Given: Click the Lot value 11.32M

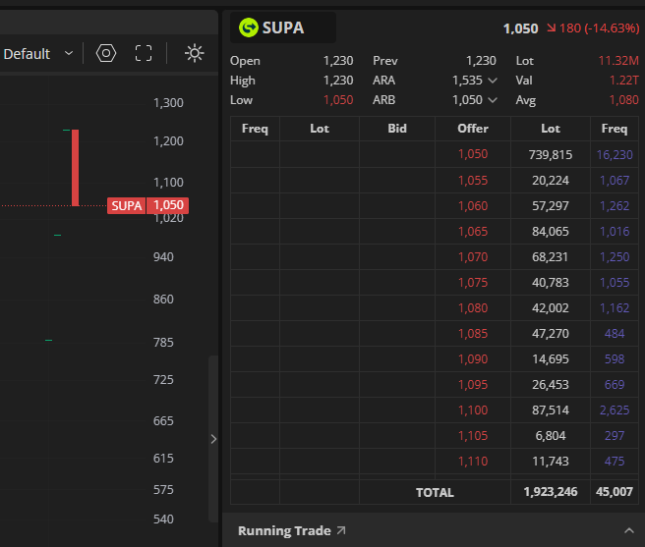Looking at the screenshot, I should (618, 61).
